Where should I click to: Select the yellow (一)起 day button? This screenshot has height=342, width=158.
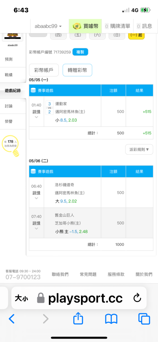(136, 35)
